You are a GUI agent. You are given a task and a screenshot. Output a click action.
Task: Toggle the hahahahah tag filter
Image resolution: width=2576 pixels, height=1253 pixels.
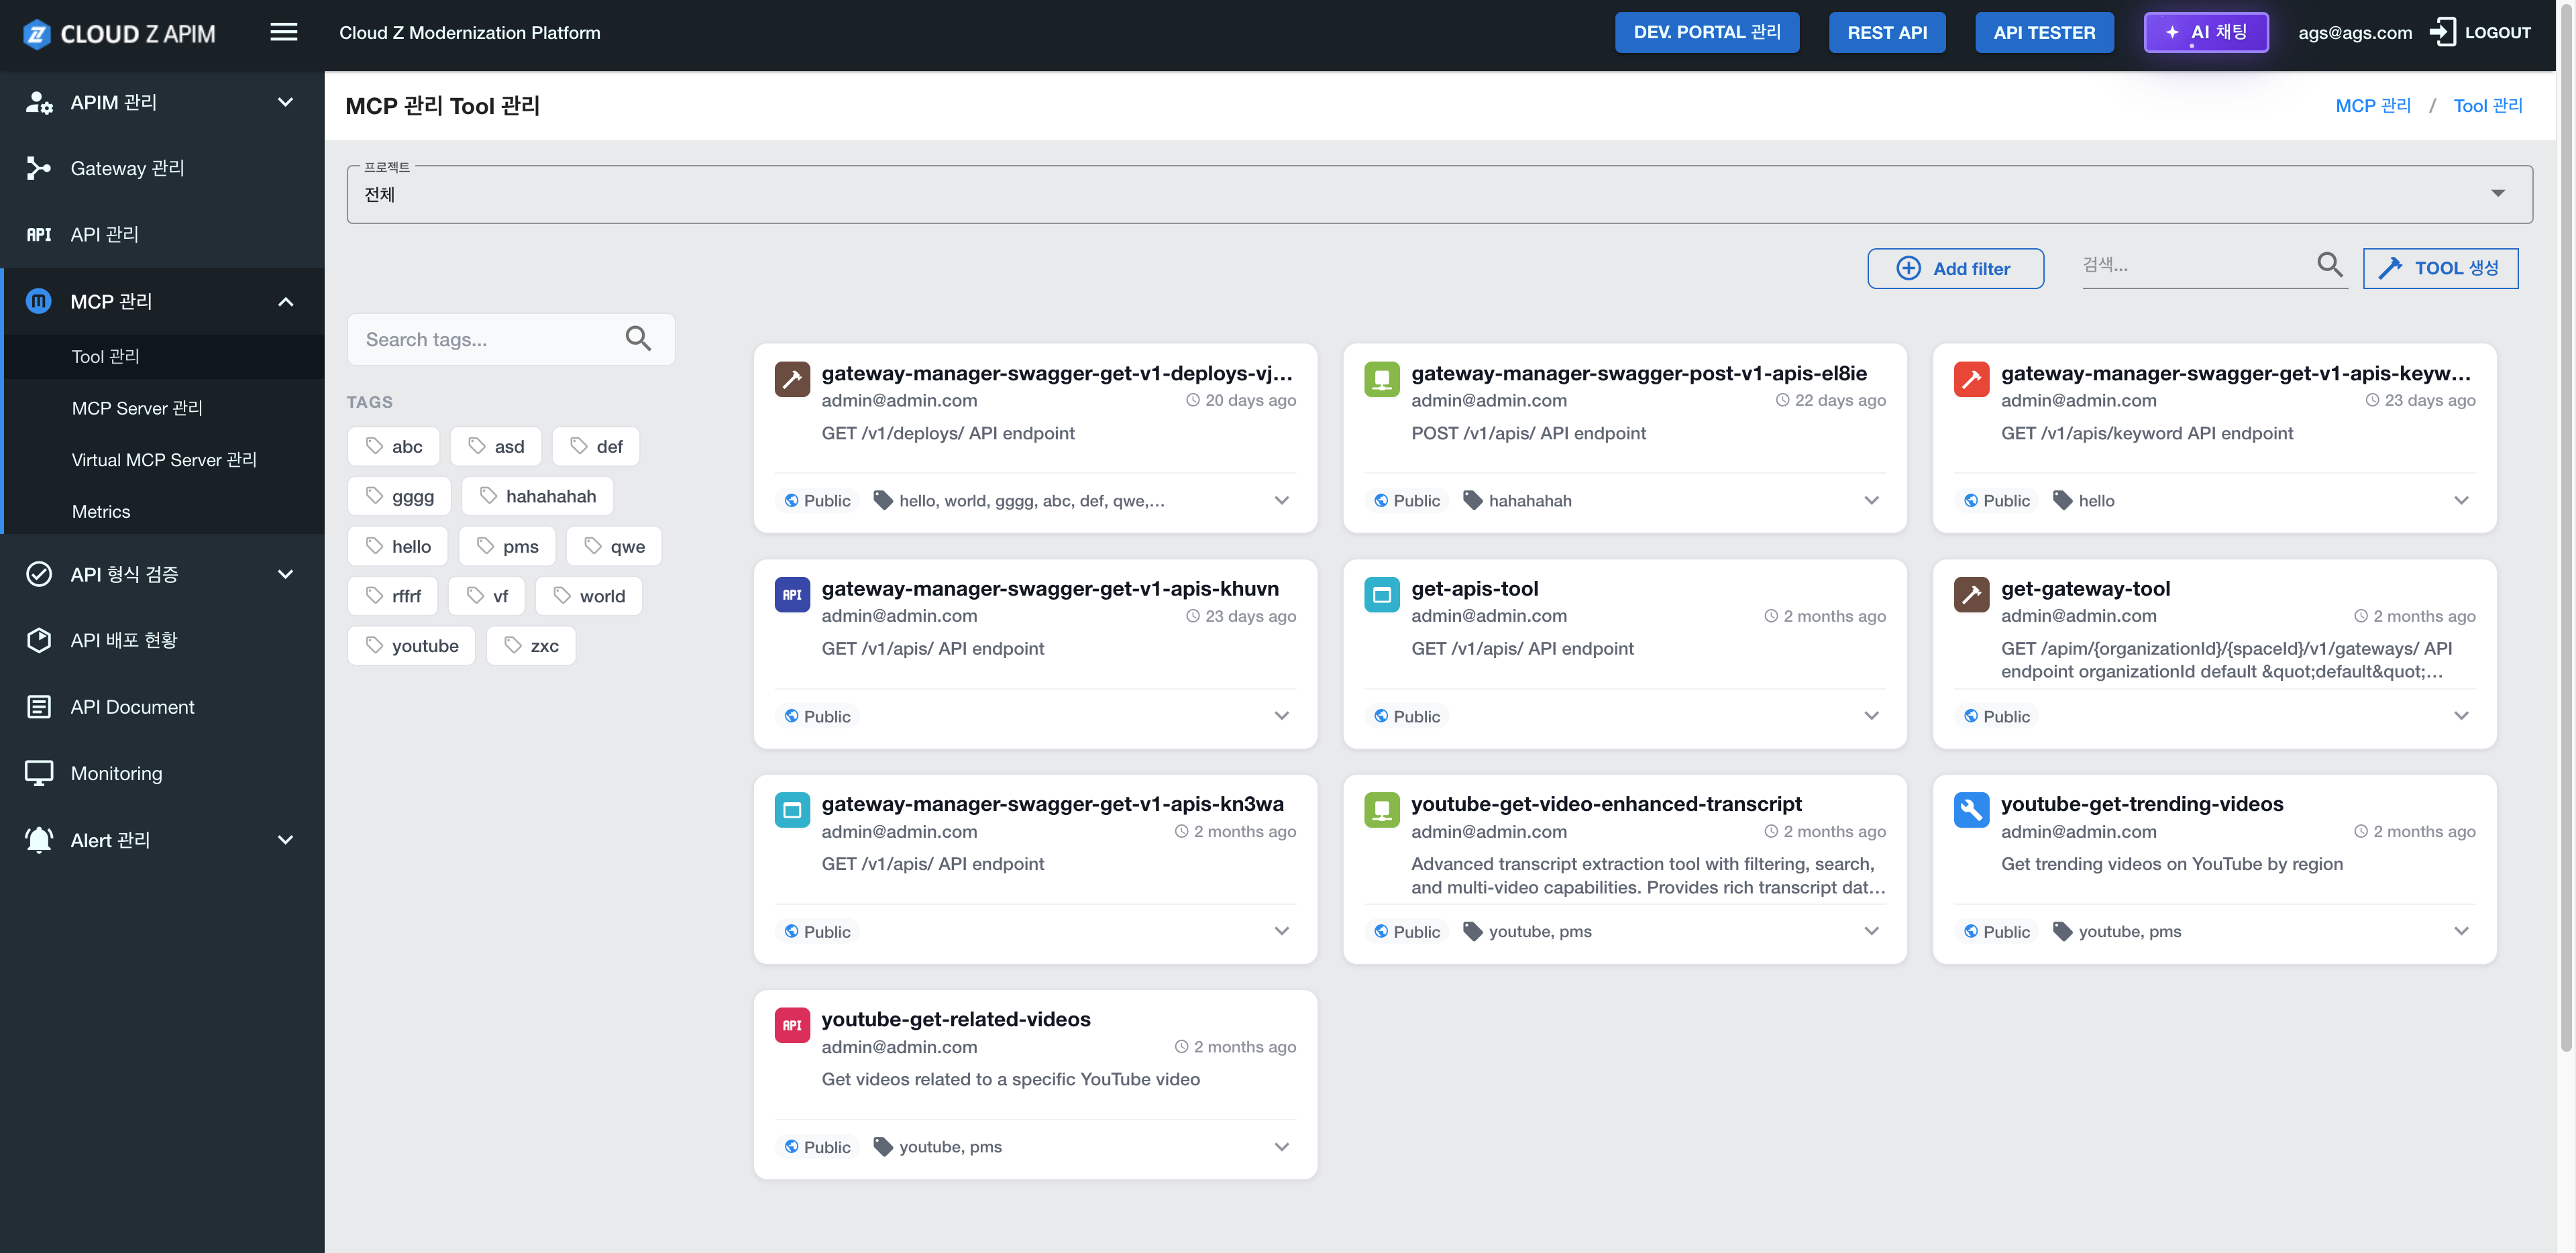click(x=537, y=496)
